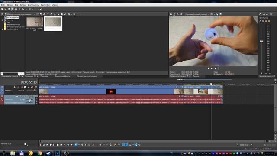Open the Файл menu

pos(3,5)
